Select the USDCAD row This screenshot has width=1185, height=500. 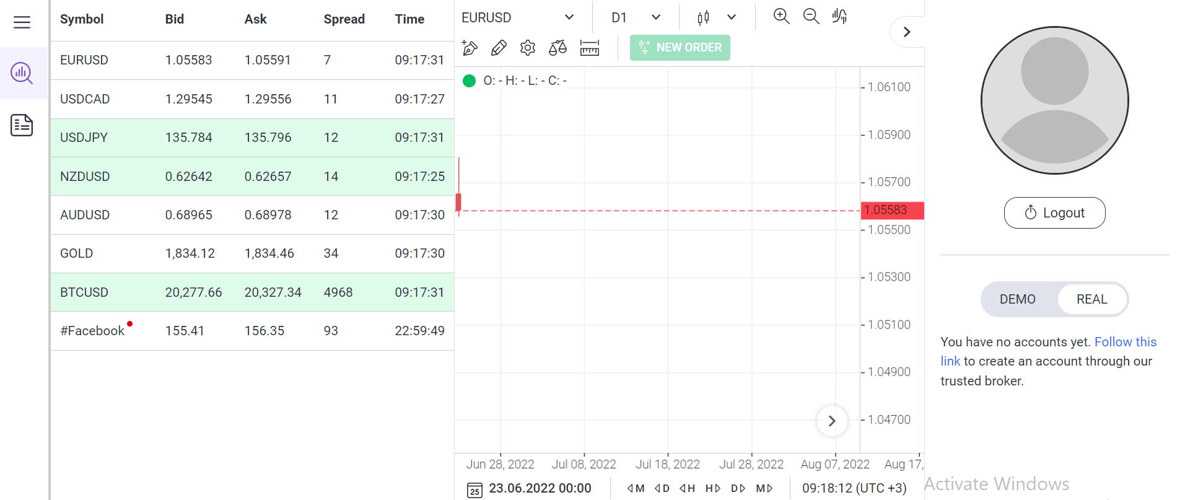coord(253,99)
